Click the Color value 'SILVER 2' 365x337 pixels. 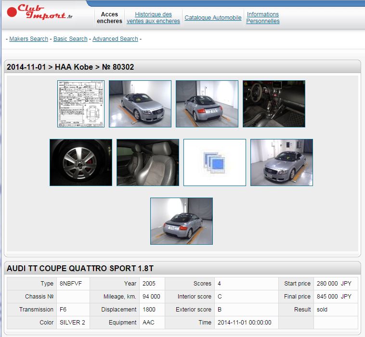tap(72, 323)
